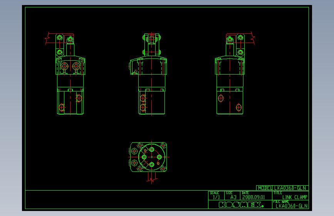This screenshot has height=216, width=334.
Task: Select the title text LINK CLAMP
Action: point(295,197)
